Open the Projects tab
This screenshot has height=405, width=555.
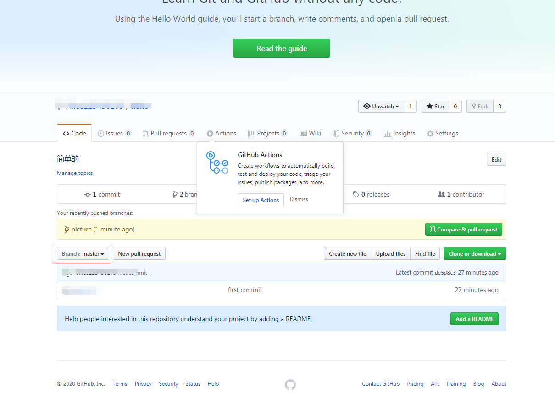(268, 133)
